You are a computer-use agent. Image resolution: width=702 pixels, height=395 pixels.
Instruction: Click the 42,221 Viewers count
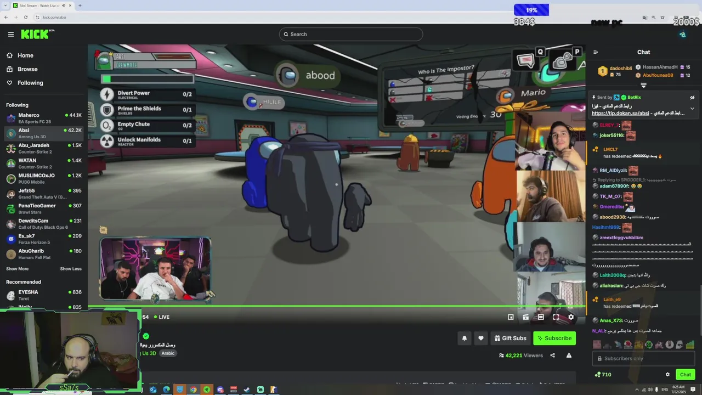pos(520,356)
